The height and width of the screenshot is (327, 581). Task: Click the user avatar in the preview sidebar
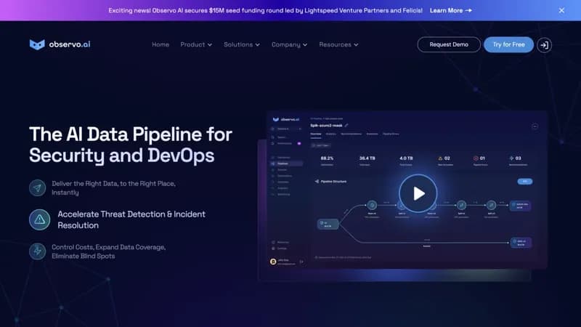[x=273, y=262]
